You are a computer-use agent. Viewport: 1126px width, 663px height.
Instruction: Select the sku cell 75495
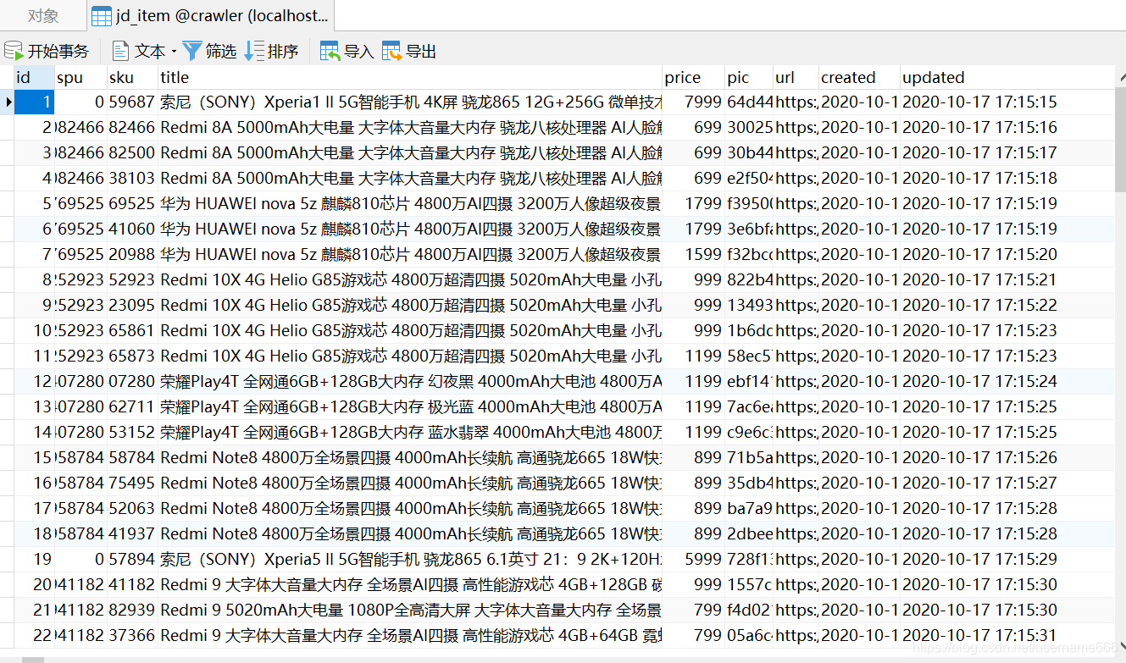[132, 483]
